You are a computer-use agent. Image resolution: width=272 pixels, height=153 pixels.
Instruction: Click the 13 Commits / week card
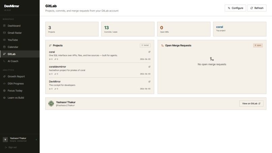pyautogui.click(x=128, y=29)
